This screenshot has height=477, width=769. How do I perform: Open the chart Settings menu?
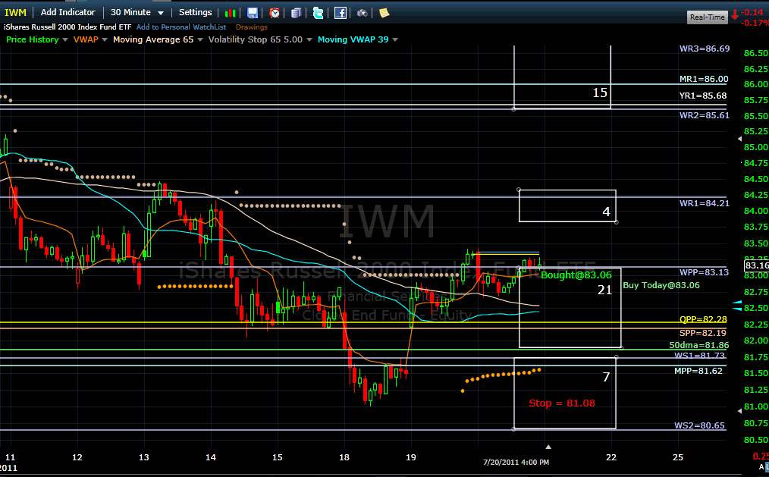coord(195,12)
